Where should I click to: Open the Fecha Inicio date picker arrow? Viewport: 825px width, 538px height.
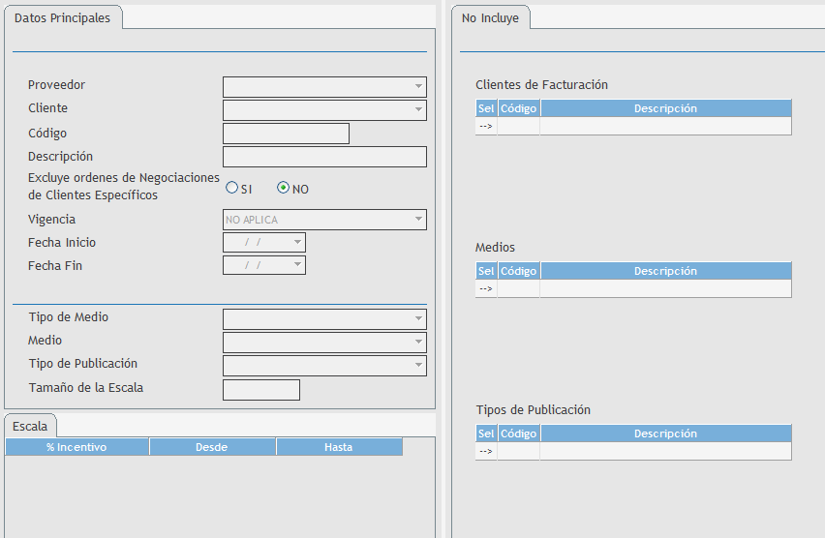[x=297, y=243]
